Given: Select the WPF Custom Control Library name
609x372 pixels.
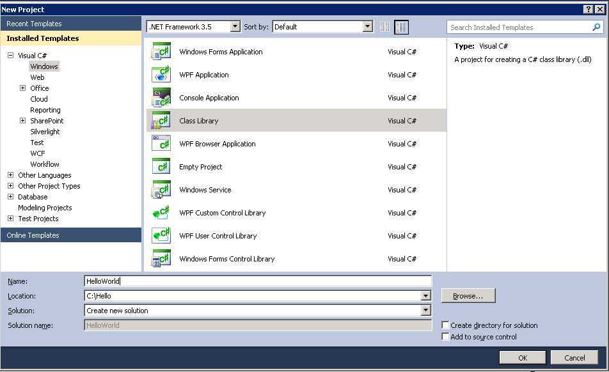Looking at the screenshot, I should pyautogui.click(x=223, y=213).
